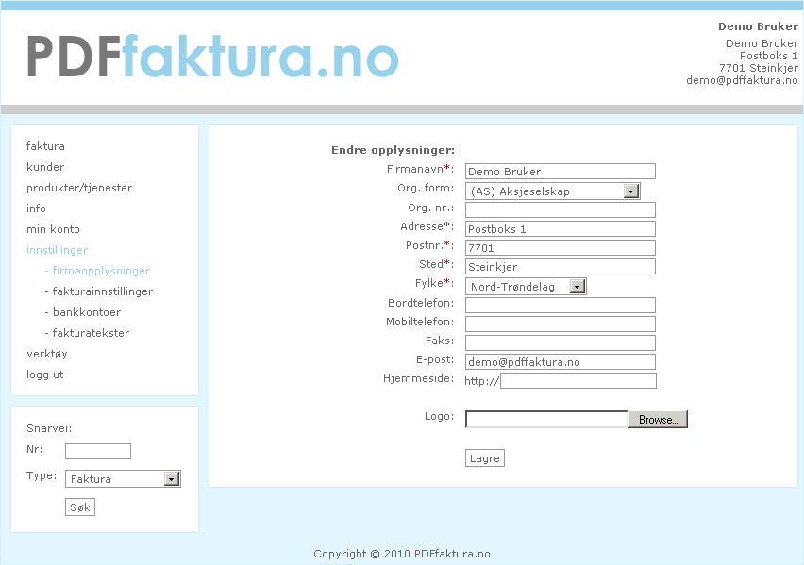This screenshot has height=565, width=804.
Task: Click the Faks input field
Action: (x=561, y=343)
